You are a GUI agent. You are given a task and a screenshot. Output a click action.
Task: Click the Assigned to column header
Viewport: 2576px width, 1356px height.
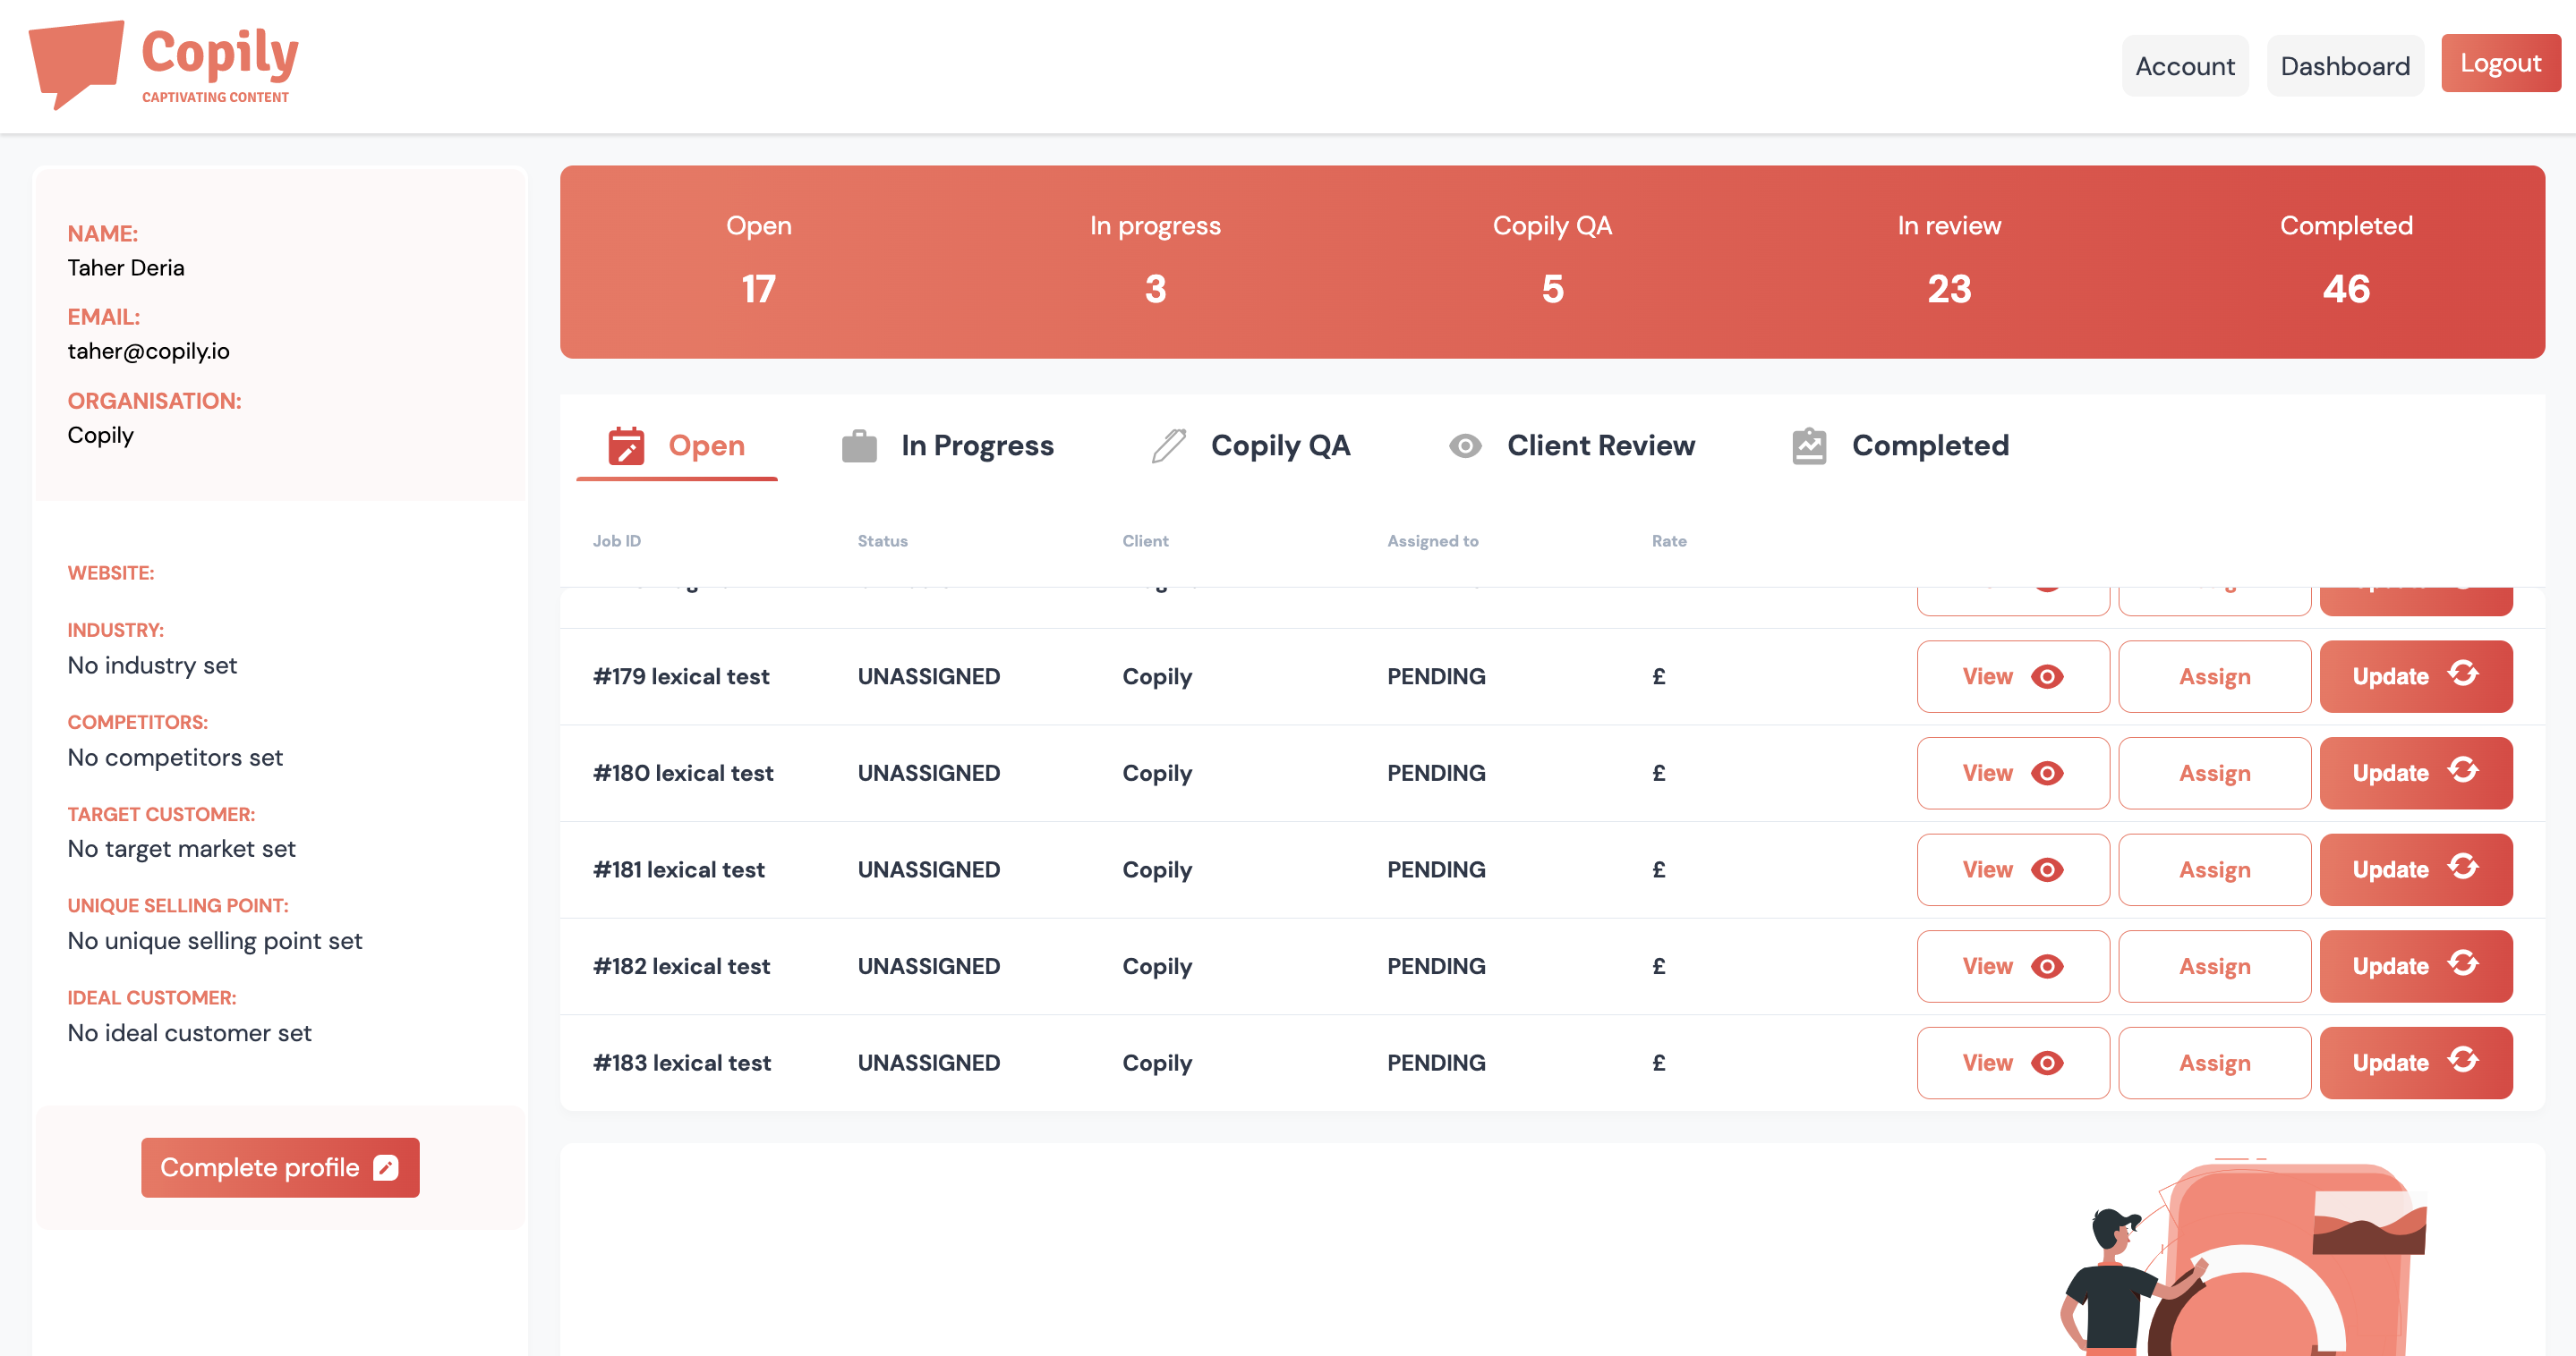1432,540
